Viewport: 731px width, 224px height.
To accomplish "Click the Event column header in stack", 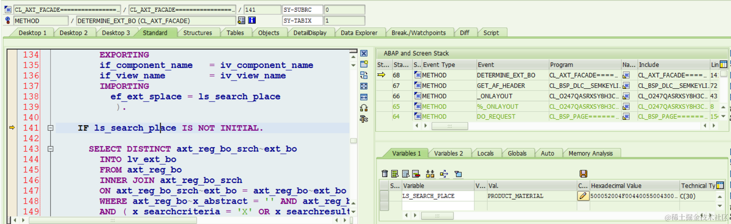I will (x=512, y=65).
